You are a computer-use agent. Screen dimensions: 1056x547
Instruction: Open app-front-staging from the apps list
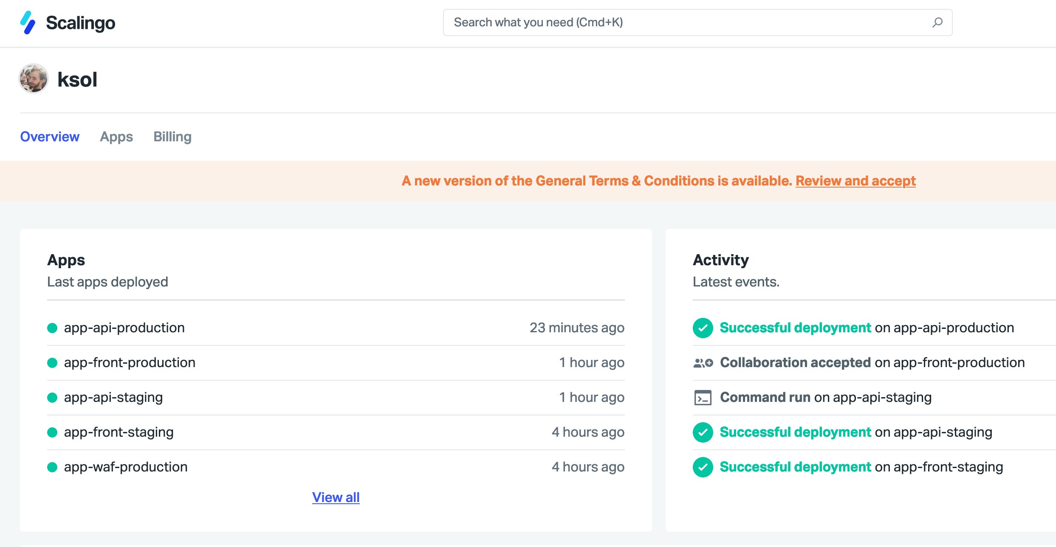tap(119, 432)
